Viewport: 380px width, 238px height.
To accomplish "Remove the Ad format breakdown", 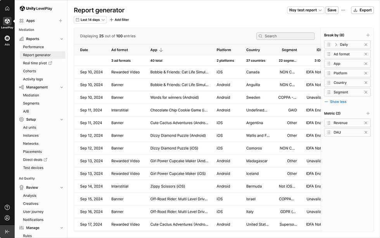I will [x=366, y=54].
